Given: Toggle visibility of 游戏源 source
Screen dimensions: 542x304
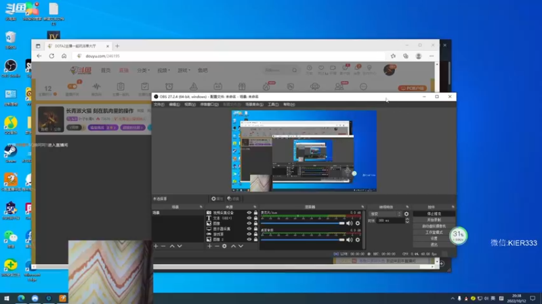Looking at the screenshot, I should point(249,234).
